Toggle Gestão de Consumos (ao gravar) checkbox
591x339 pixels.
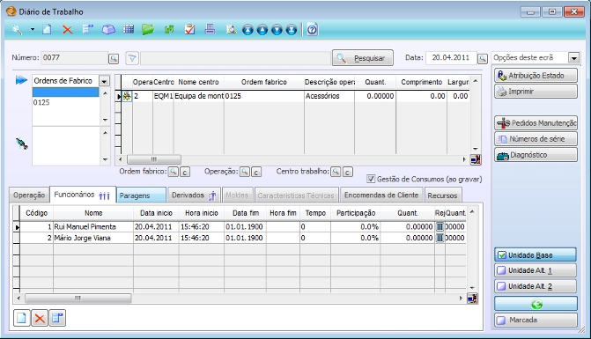371,179
